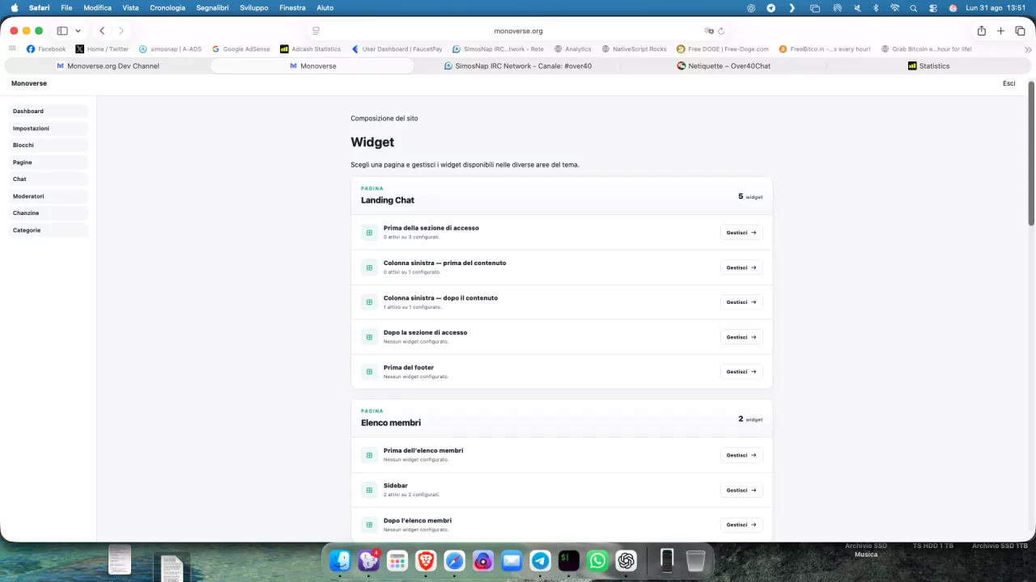Click Safari's sidebar toggle icon
The image size is (1036, 582).
tap(62, 31)
